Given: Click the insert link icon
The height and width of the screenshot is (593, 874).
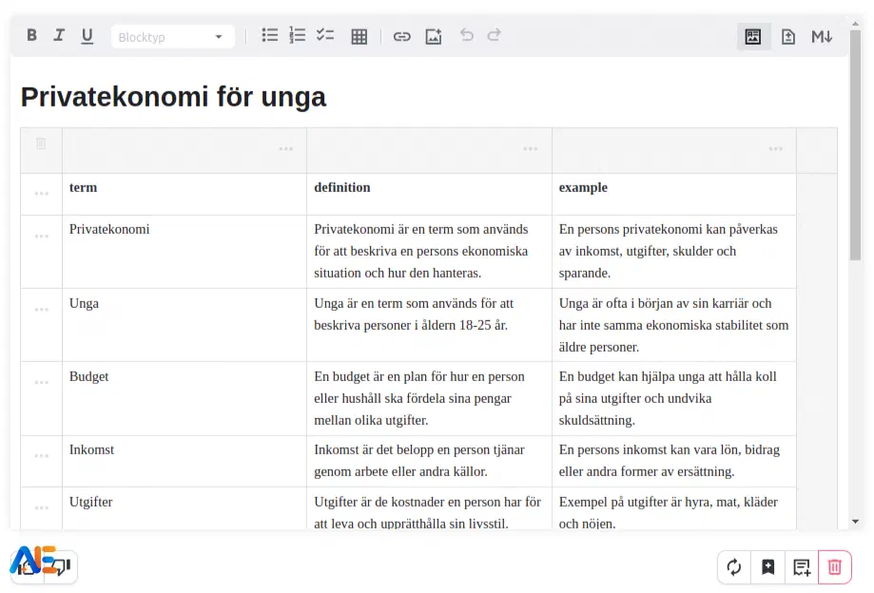Looking at the screenshot, I should tap(402, 37).
